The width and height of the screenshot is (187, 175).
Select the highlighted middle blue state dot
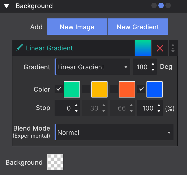pos(161,5)
